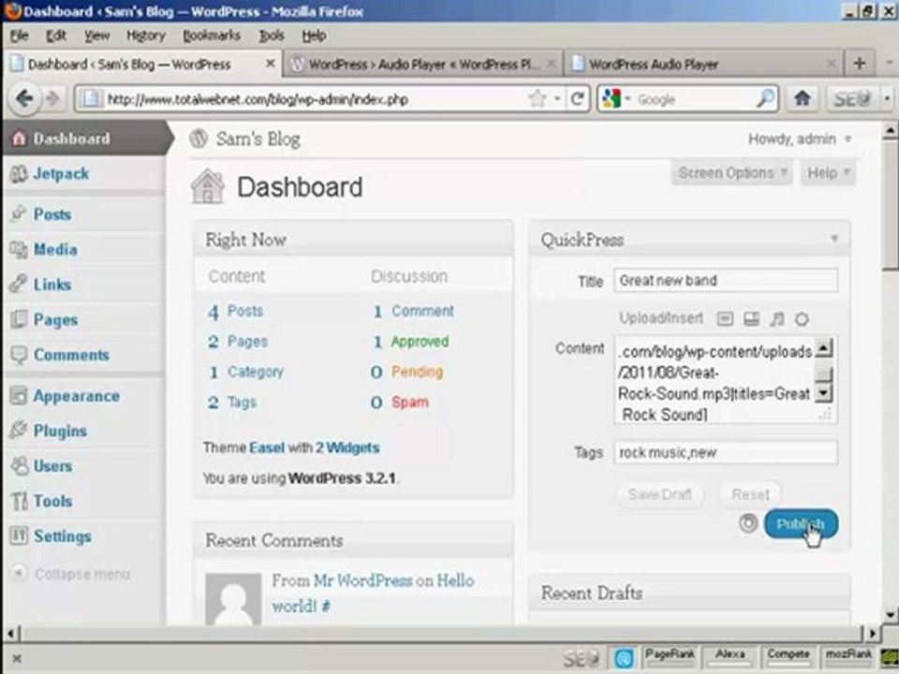This screenshot has width=899, height=674.
Task: Open the Users menu icon
Action: 20,465
